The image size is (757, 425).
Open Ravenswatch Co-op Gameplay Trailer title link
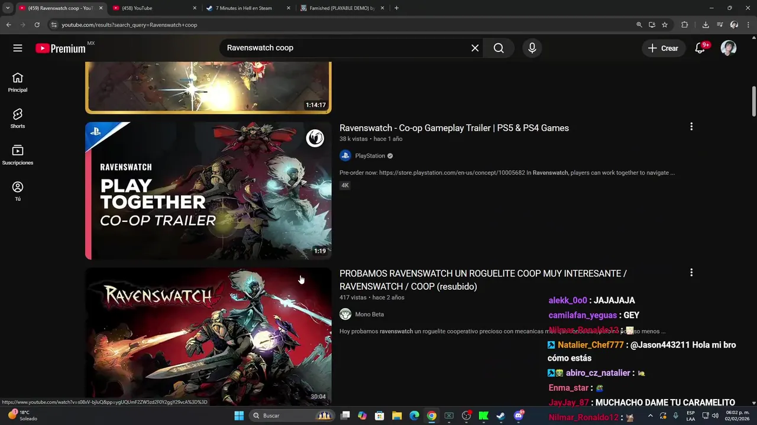pyautogui.click(x=454, y=128)
